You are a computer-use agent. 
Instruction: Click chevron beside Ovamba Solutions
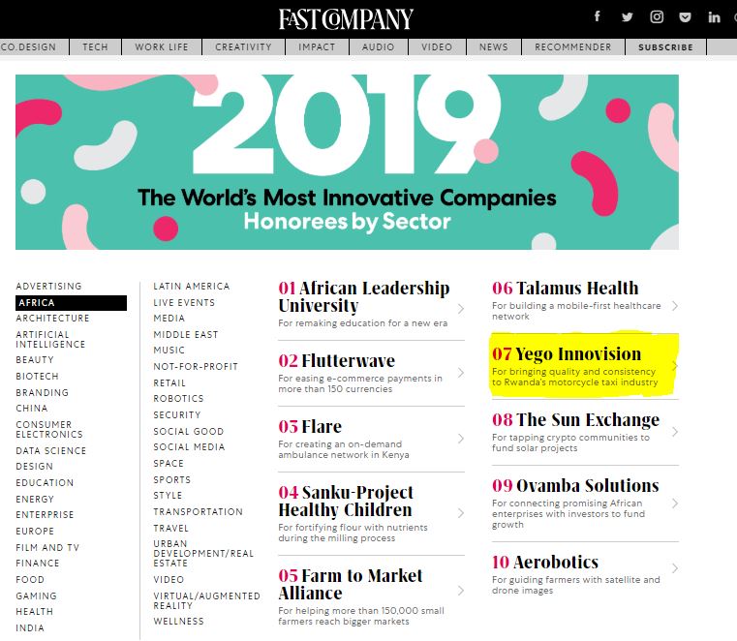[675, 504]
